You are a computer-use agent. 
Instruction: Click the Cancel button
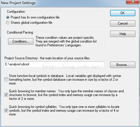[123, 23]
